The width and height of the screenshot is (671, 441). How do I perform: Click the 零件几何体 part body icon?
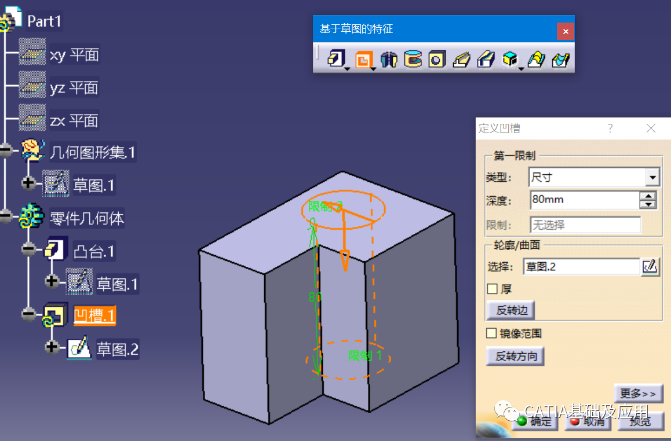click(32, 215)
